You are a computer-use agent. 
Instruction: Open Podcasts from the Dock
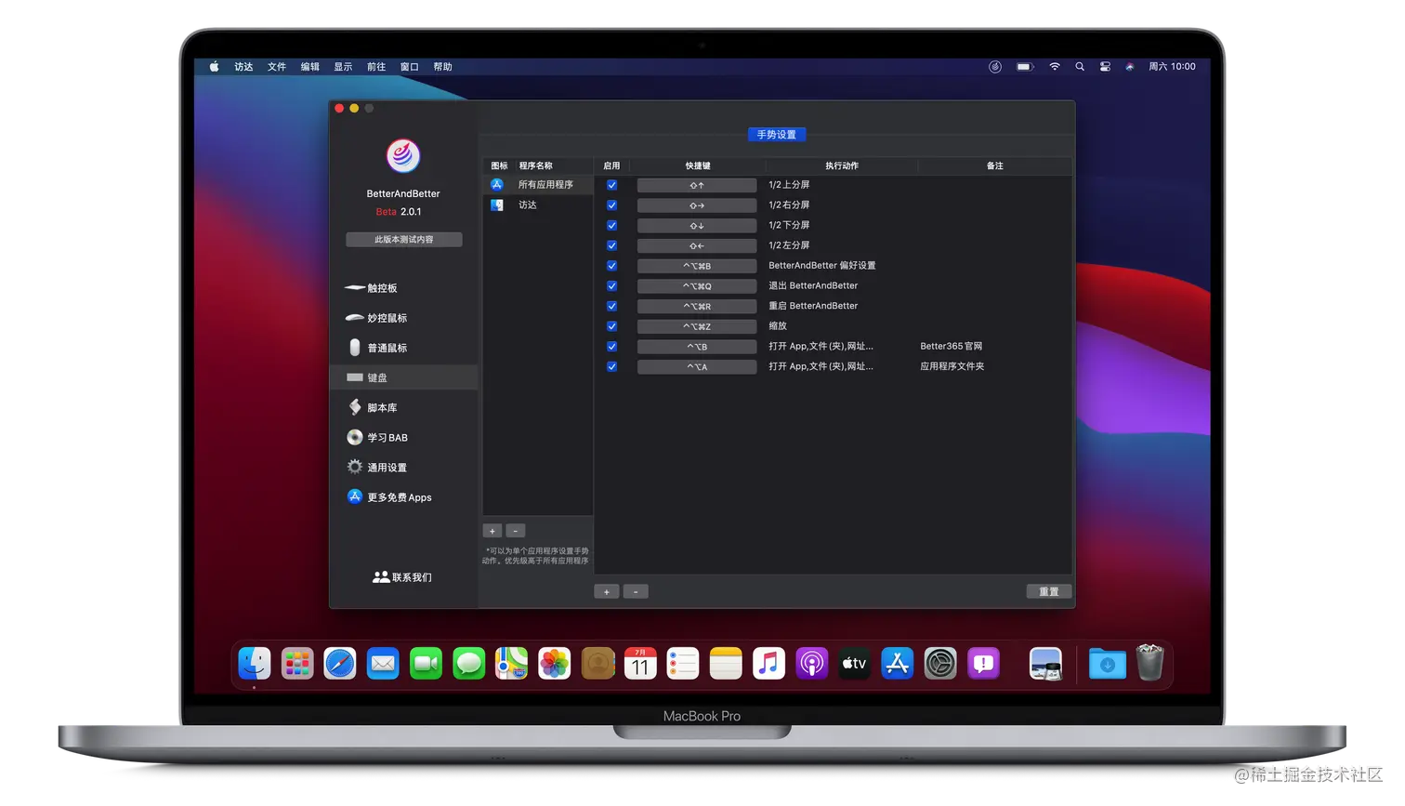(x=811, y=664)
